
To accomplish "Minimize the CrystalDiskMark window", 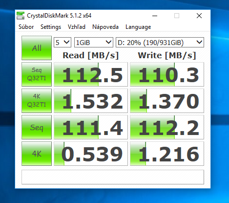I will [x=155, y=16].
